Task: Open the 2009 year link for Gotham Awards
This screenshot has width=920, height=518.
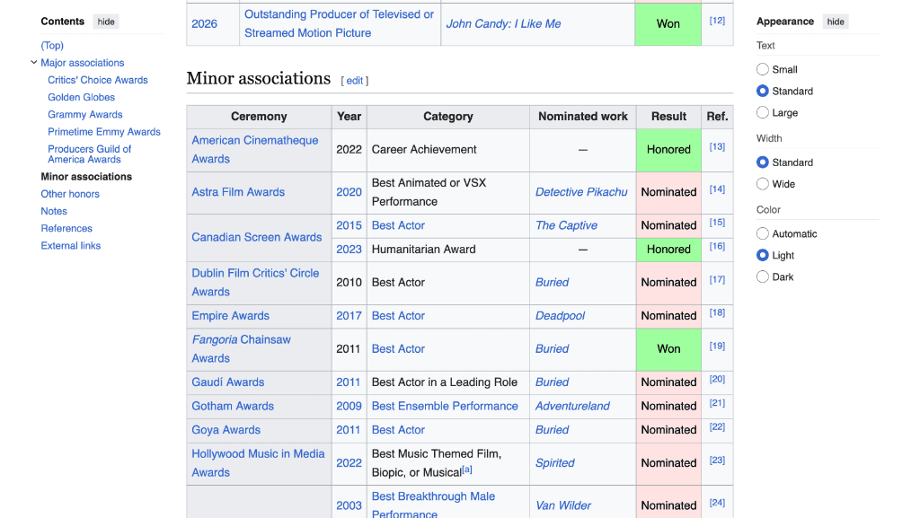Action: [349, 406]
